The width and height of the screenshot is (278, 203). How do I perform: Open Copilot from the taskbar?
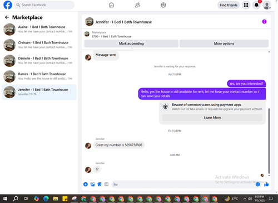tap(36, 199)
